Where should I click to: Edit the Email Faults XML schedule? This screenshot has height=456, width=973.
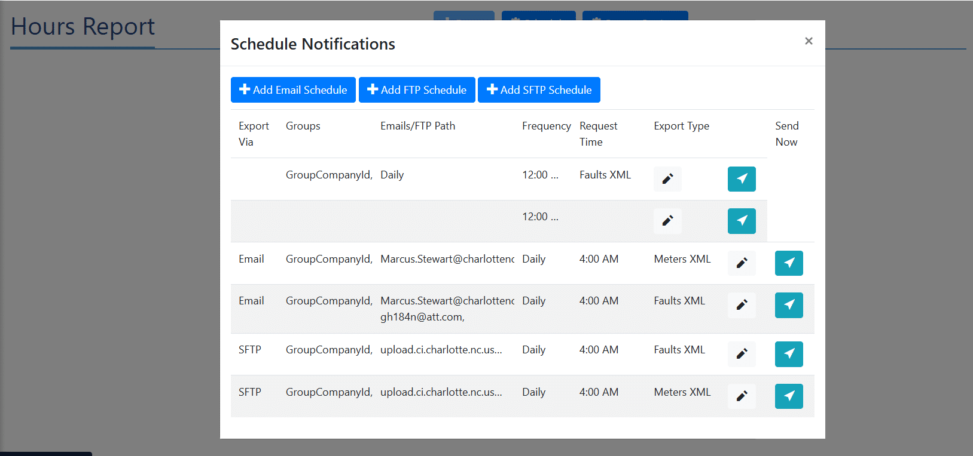[x=742, y=305]
